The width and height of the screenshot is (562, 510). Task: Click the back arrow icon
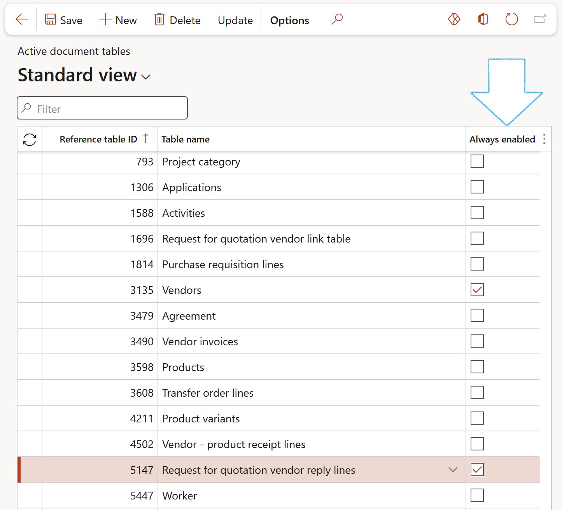click(x=22, y=19)
